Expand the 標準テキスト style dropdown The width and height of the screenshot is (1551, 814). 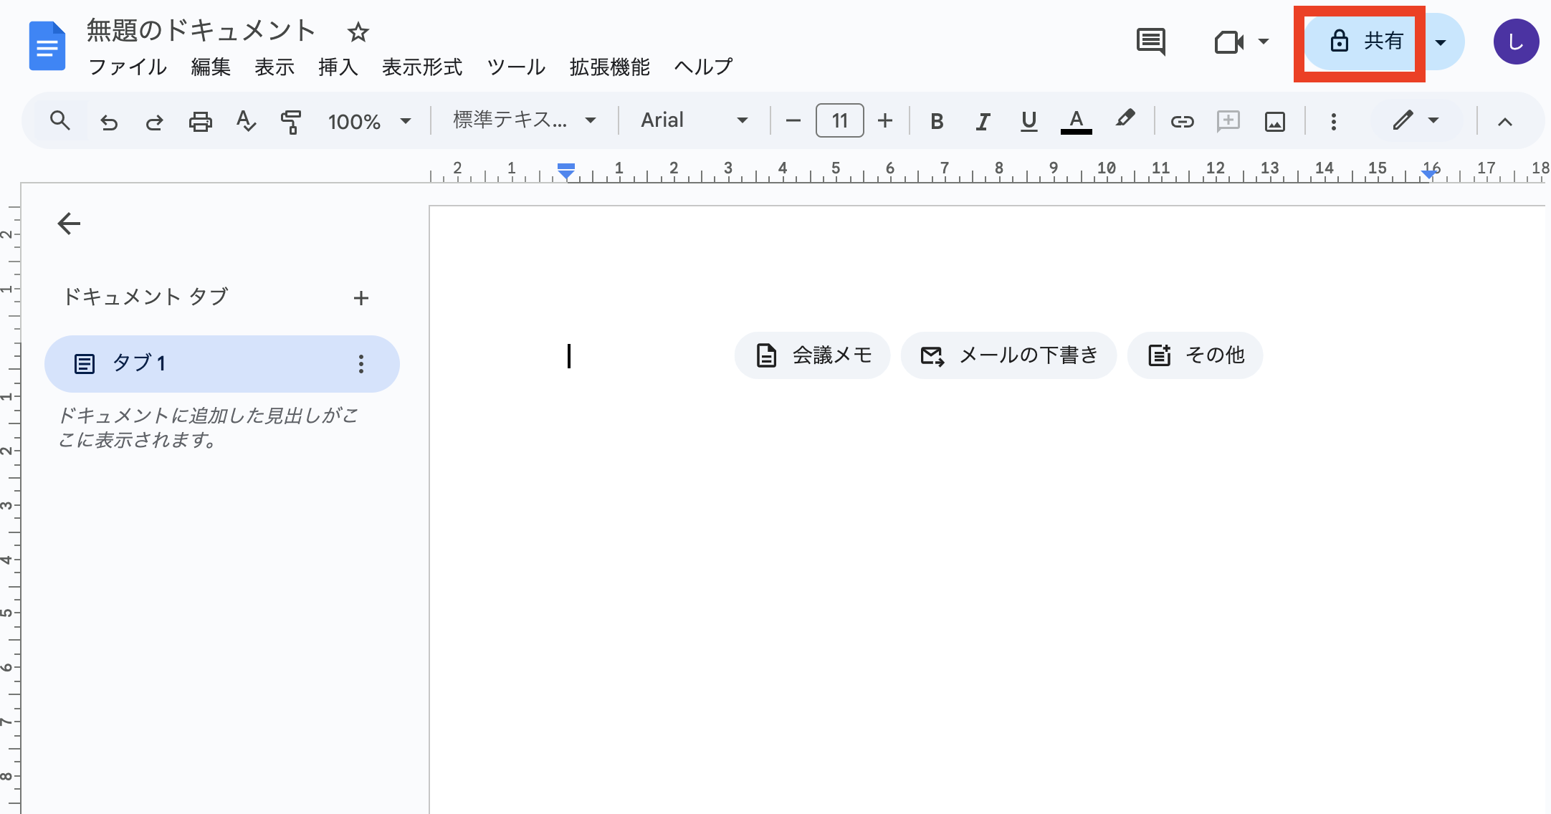[x=525, y=120]
